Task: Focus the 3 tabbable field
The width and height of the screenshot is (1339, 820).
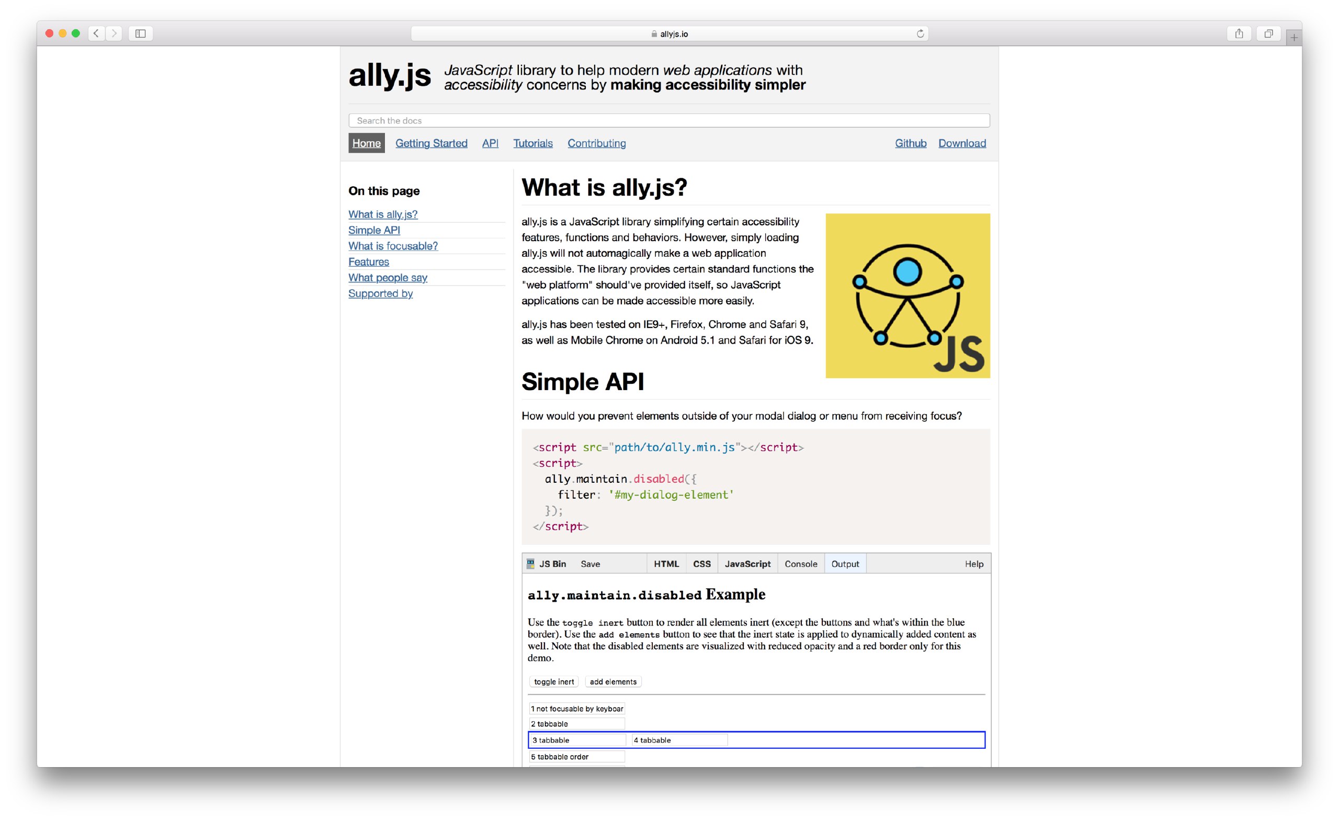Action: 578,740
